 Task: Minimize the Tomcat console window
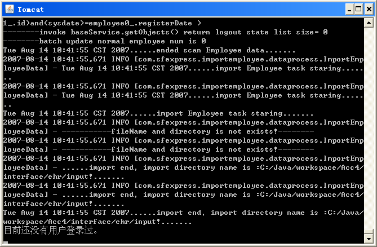point(348,9)
